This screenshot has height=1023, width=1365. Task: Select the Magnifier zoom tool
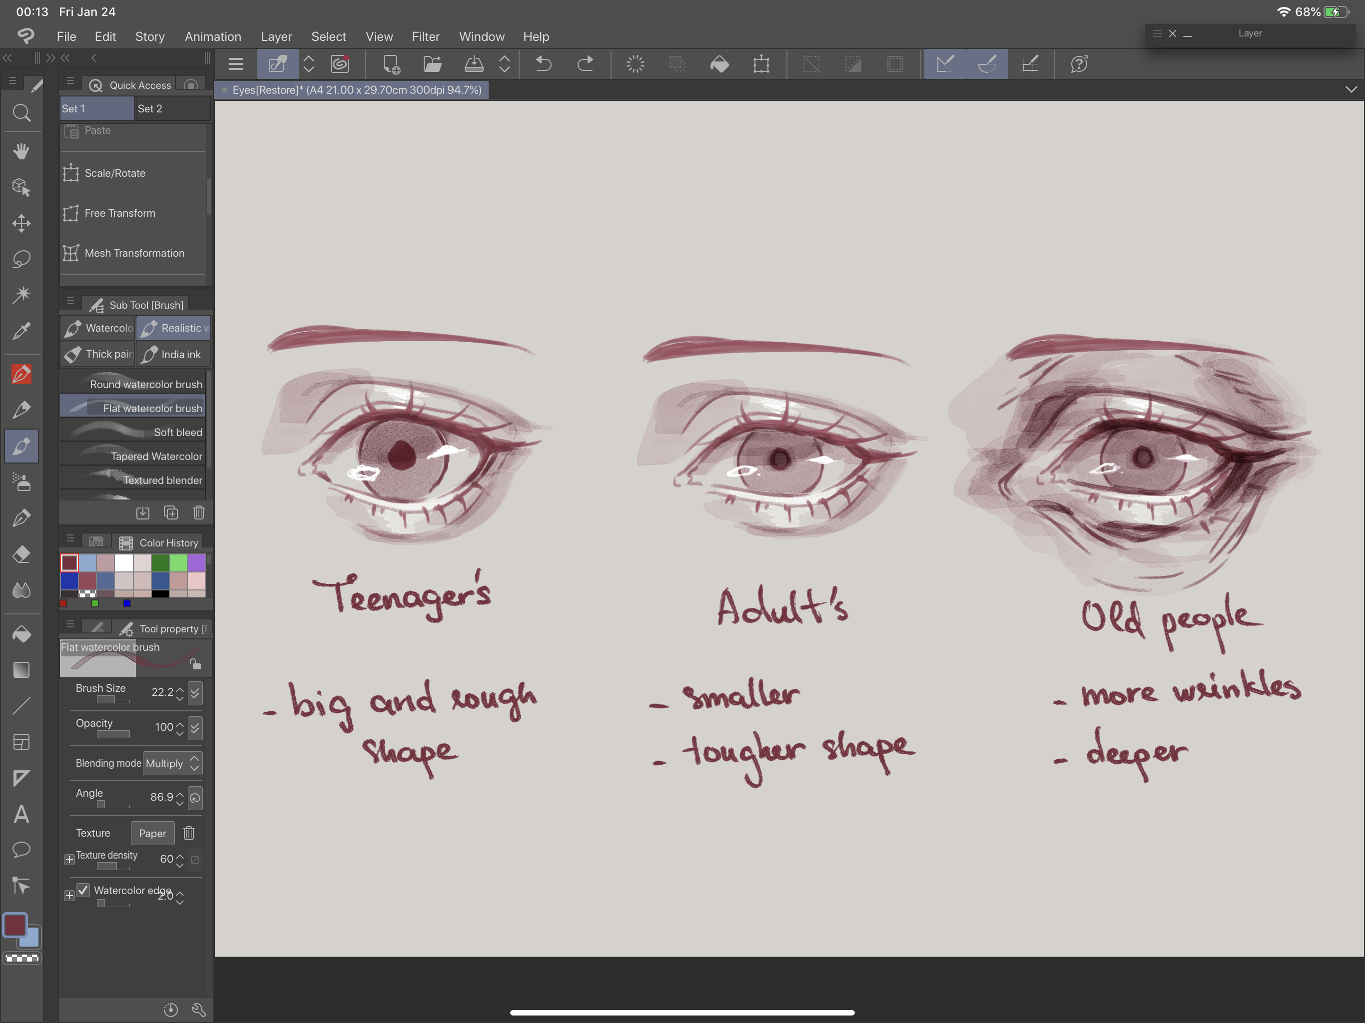[21, 113]
